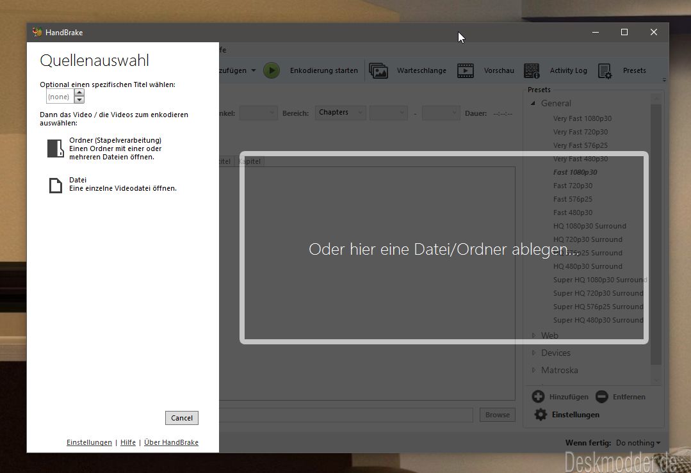Collapse the General presets group
Image resolution: width=691 pixels, height=473 pixels.
click(x=533, y=103)
